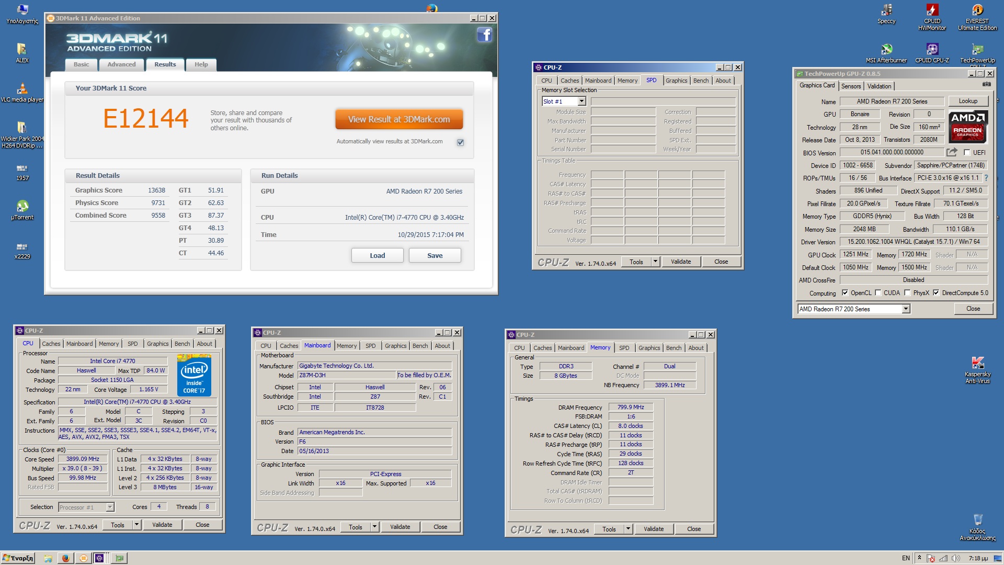Toggle the OpenCL checkbox
This screenshot has height=565, width=1004.
(x=845, y=293)
